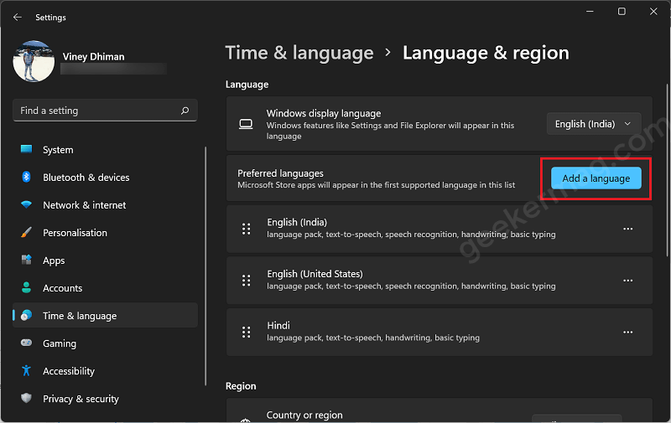Open Accounts settings
The width and height of the screenshot is (671, 423).
point(105,288)
